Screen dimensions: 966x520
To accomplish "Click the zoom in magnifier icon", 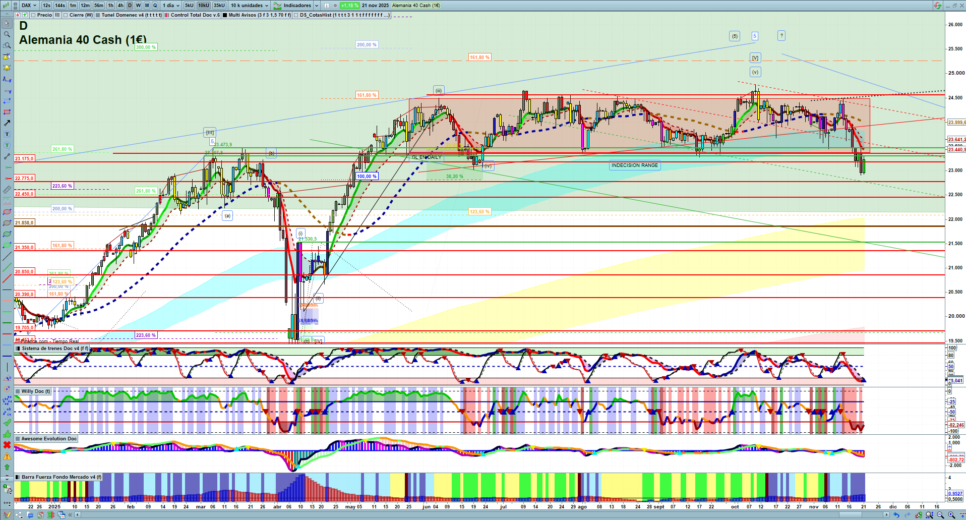I will (952, 515).
